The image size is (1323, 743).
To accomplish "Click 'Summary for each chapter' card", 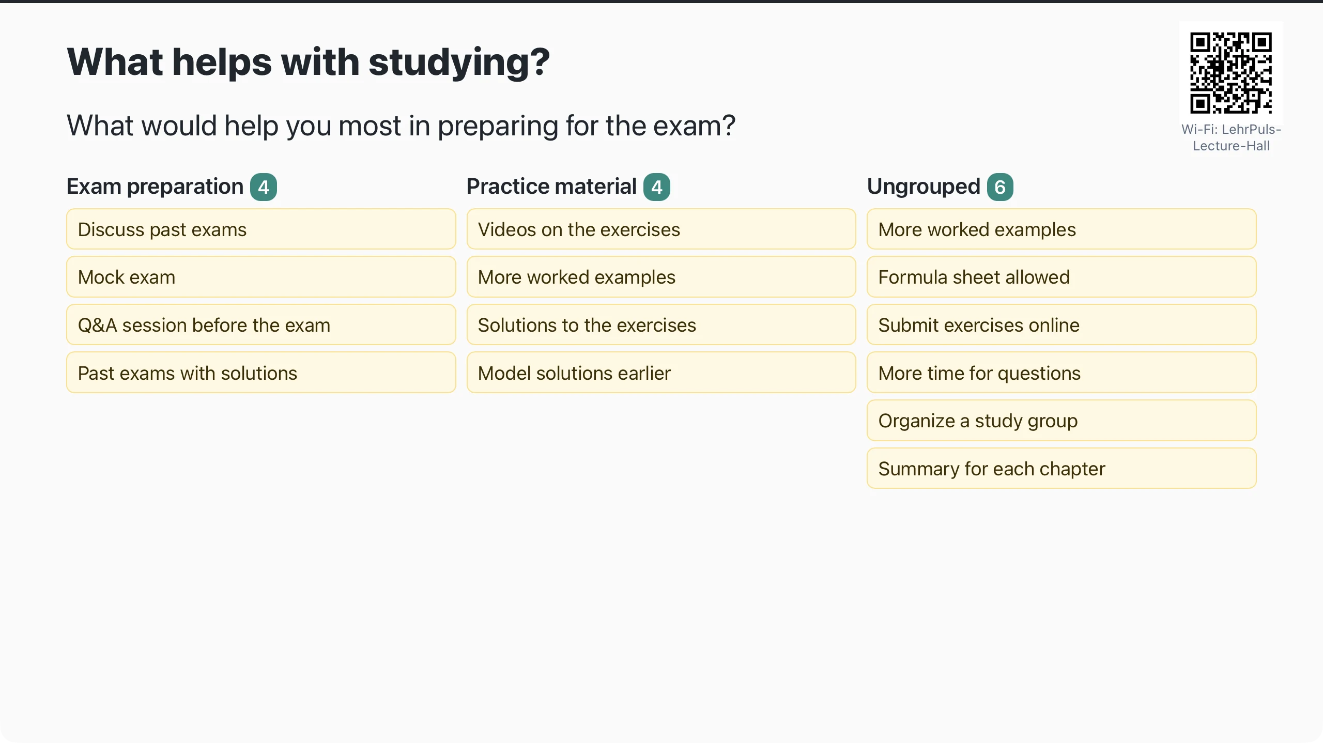I will [x=1062, y=469].
